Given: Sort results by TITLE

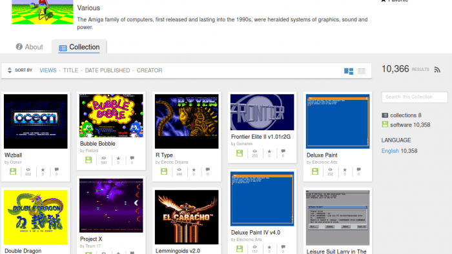Looking at the screenshot, I should 70,70.
